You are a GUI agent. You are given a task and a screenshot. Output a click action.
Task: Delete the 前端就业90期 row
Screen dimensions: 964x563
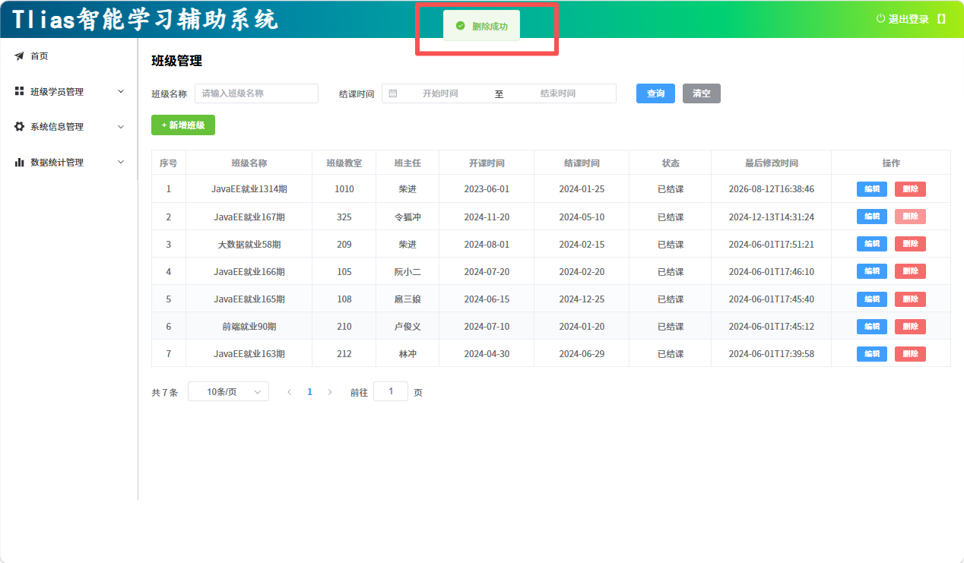[x=910, y=327]
